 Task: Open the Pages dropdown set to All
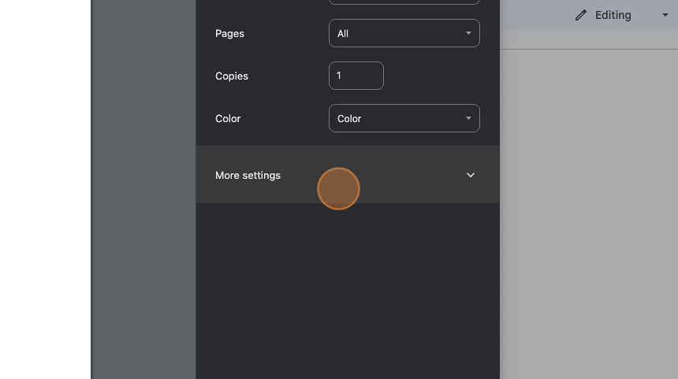[x=404, y=33]
